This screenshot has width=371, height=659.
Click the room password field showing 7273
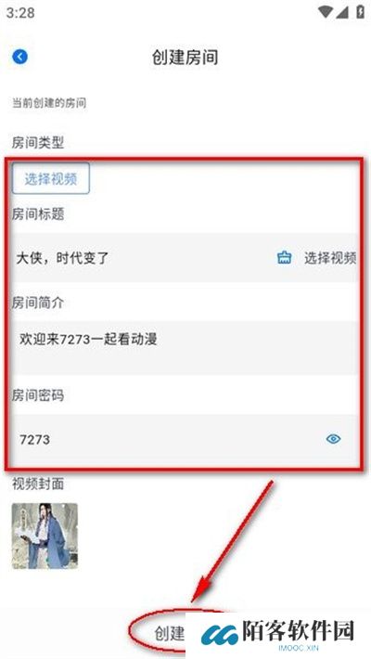[x=185, y=440]
